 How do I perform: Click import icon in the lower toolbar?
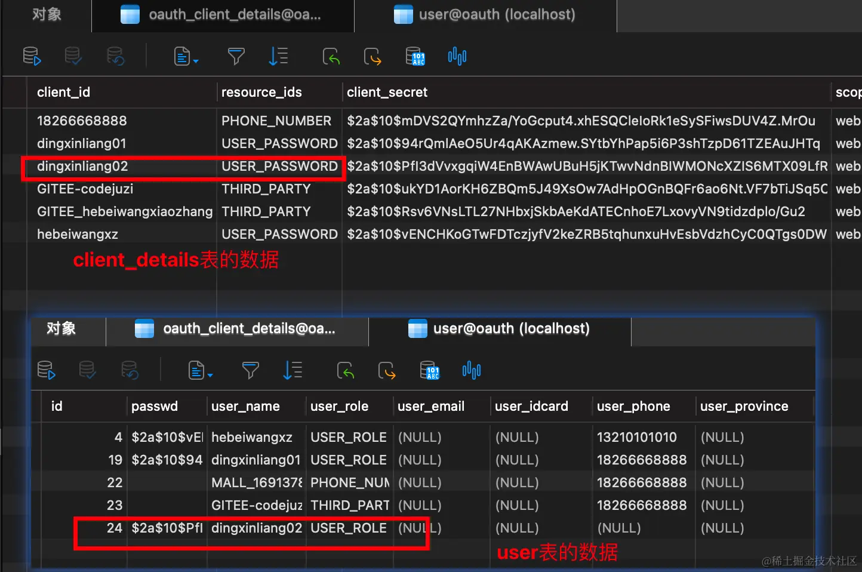coord(346,370)
